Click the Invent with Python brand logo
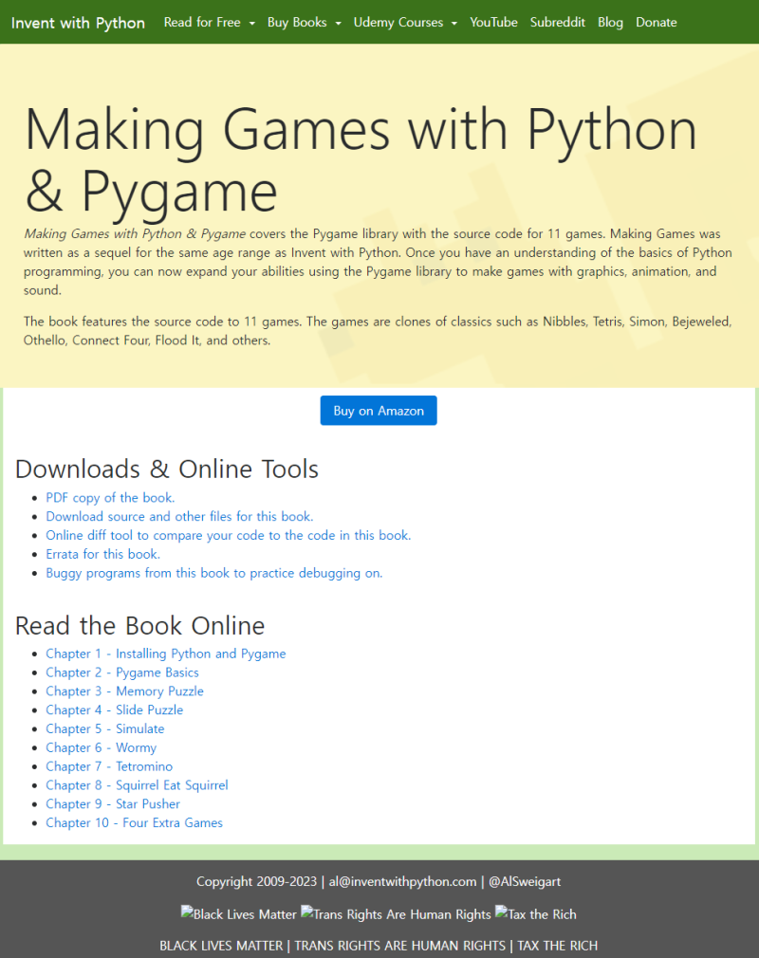 click(78, 23)
